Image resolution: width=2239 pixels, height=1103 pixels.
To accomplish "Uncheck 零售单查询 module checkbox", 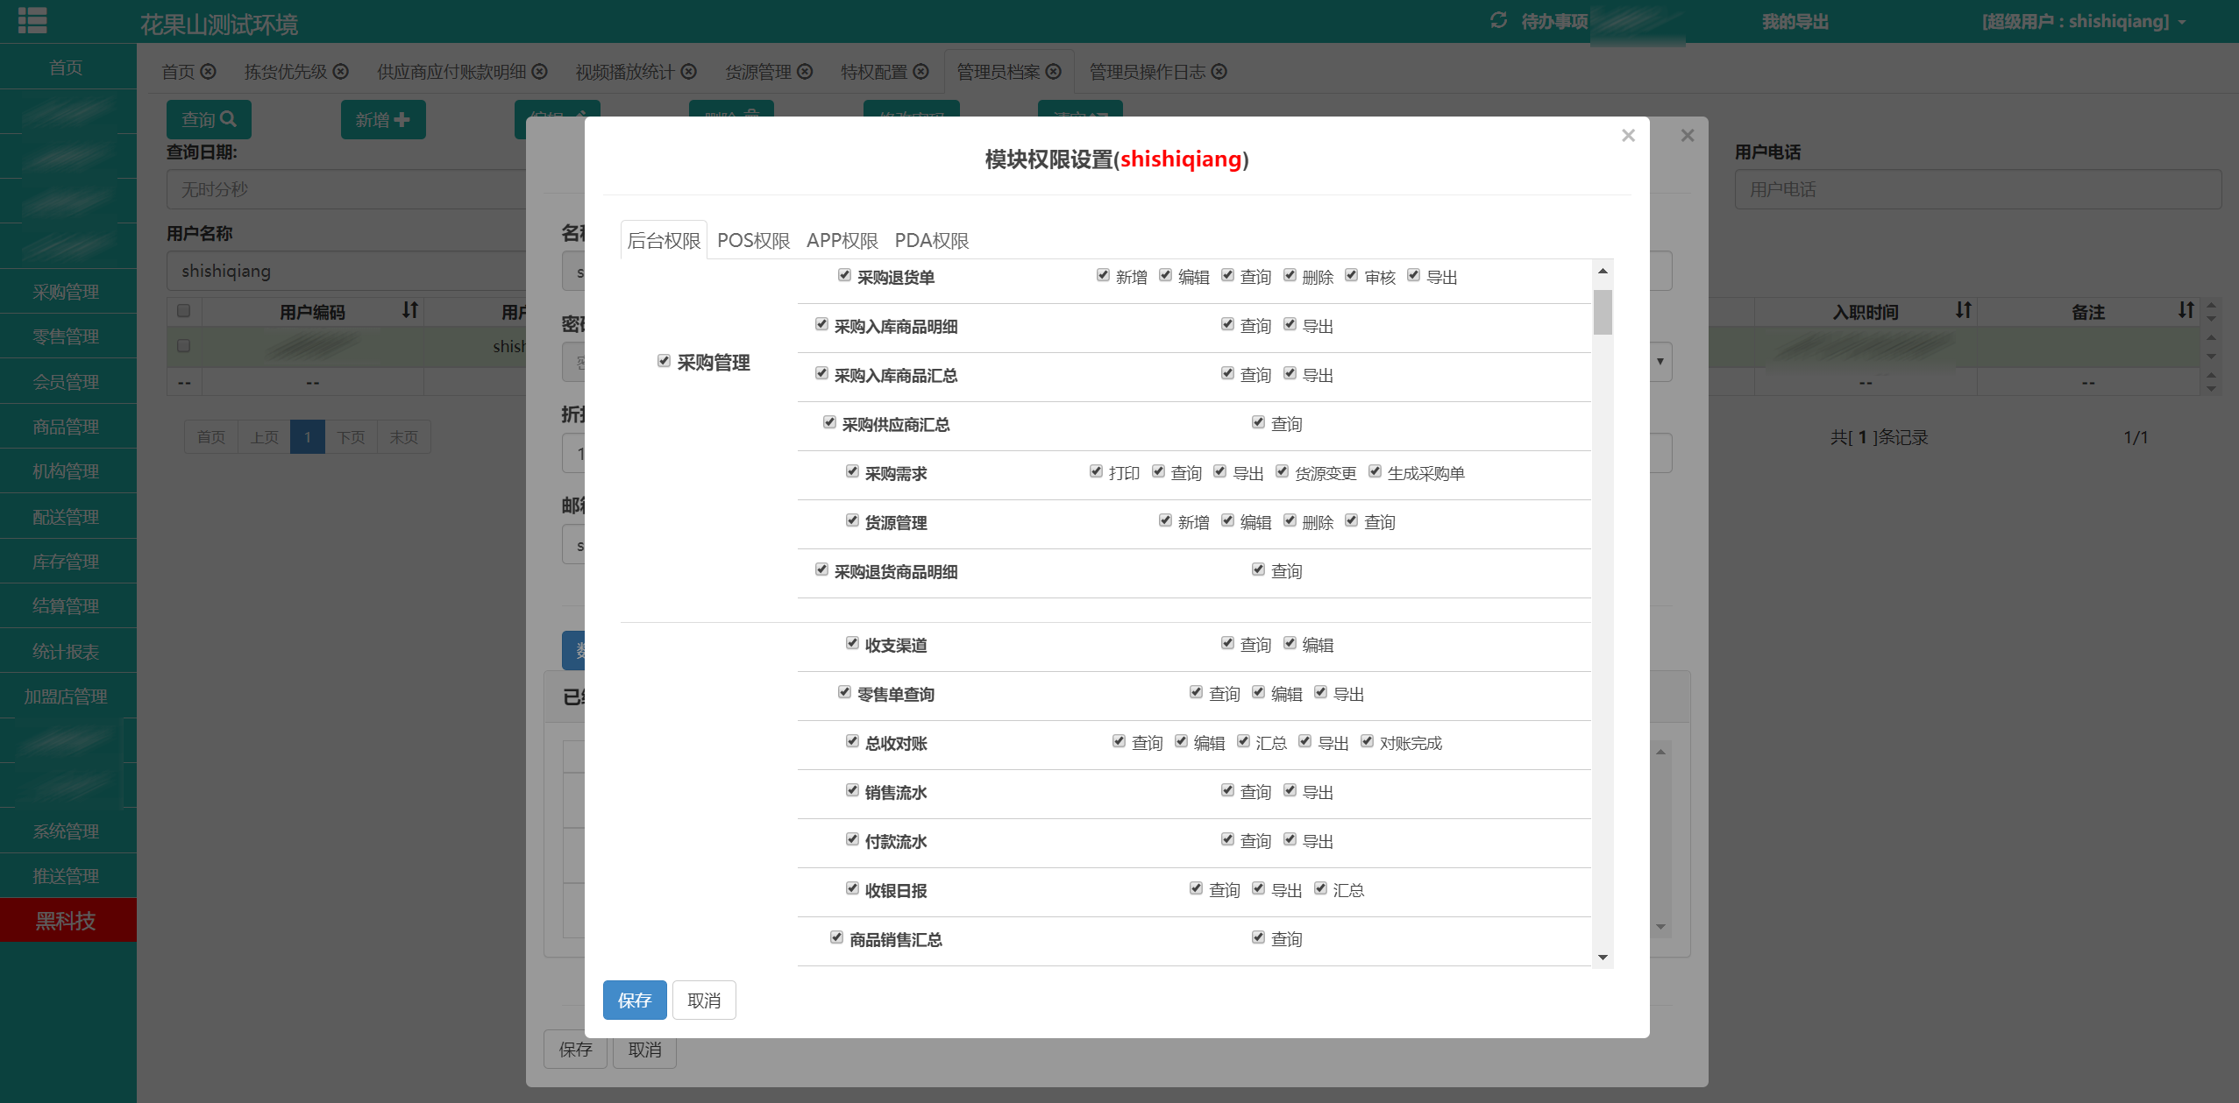I will coord(844,692).
